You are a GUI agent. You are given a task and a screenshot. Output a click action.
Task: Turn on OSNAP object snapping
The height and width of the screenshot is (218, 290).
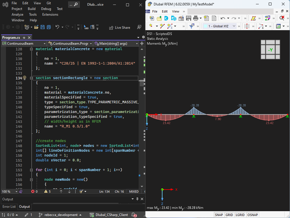tap(253, 215)
